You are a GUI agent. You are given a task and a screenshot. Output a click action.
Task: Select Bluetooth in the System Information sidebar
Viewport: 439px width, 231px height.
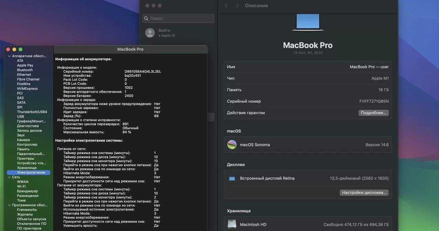click(25, 70)
